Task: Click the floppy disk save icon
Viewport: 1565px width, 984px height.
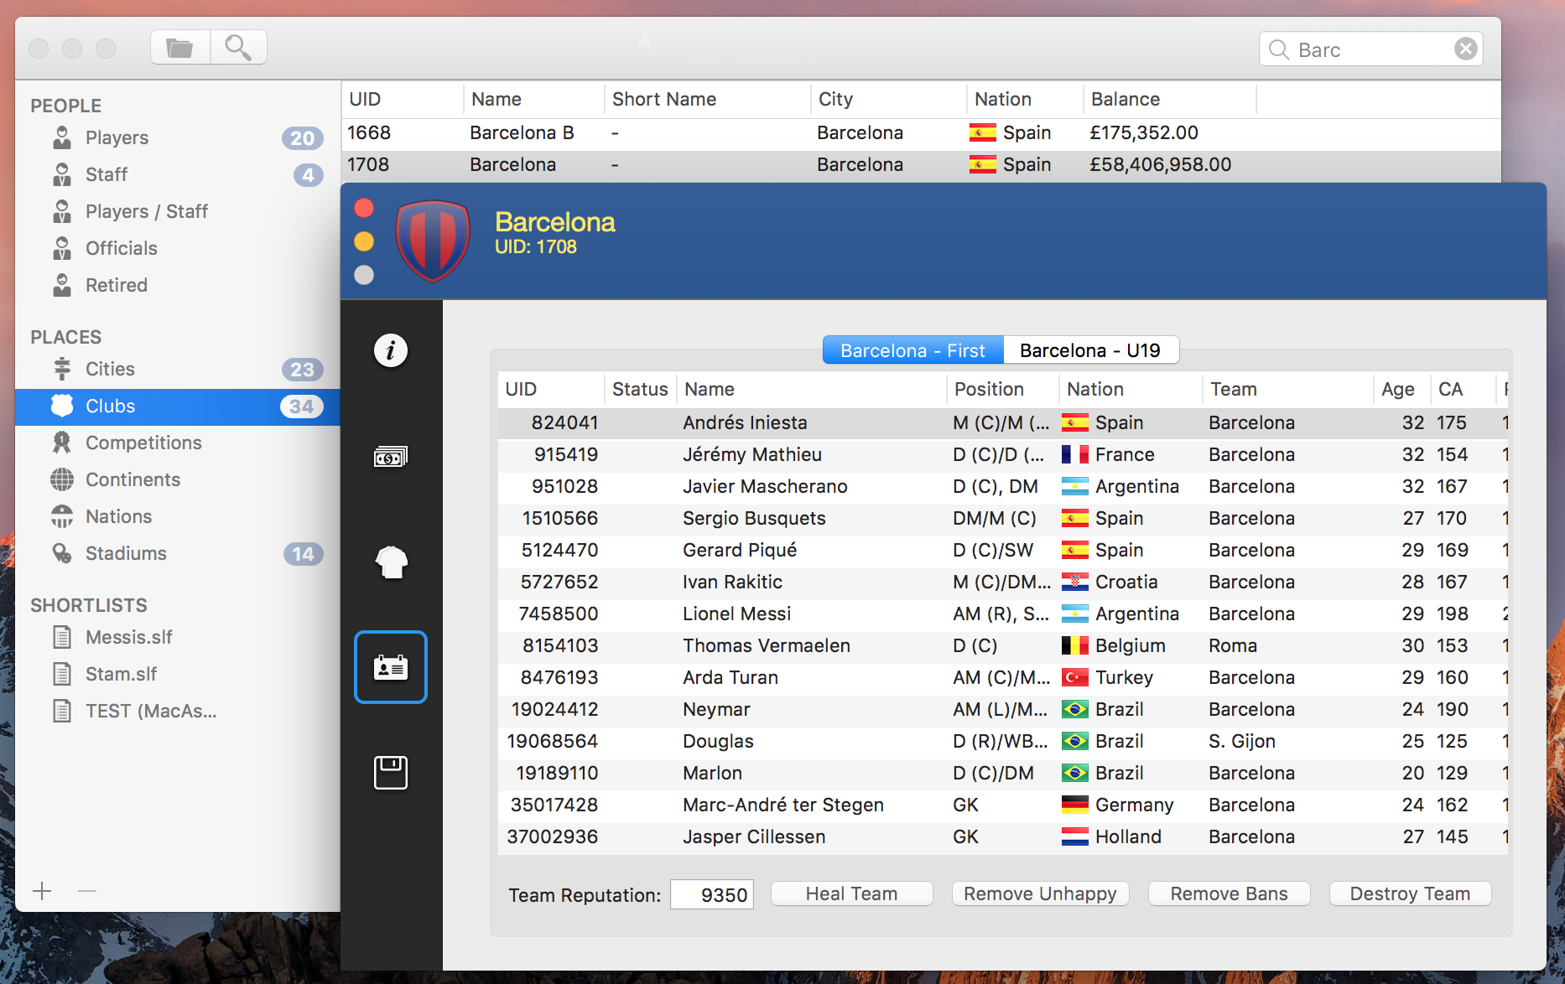Action: tap(391, 773)
